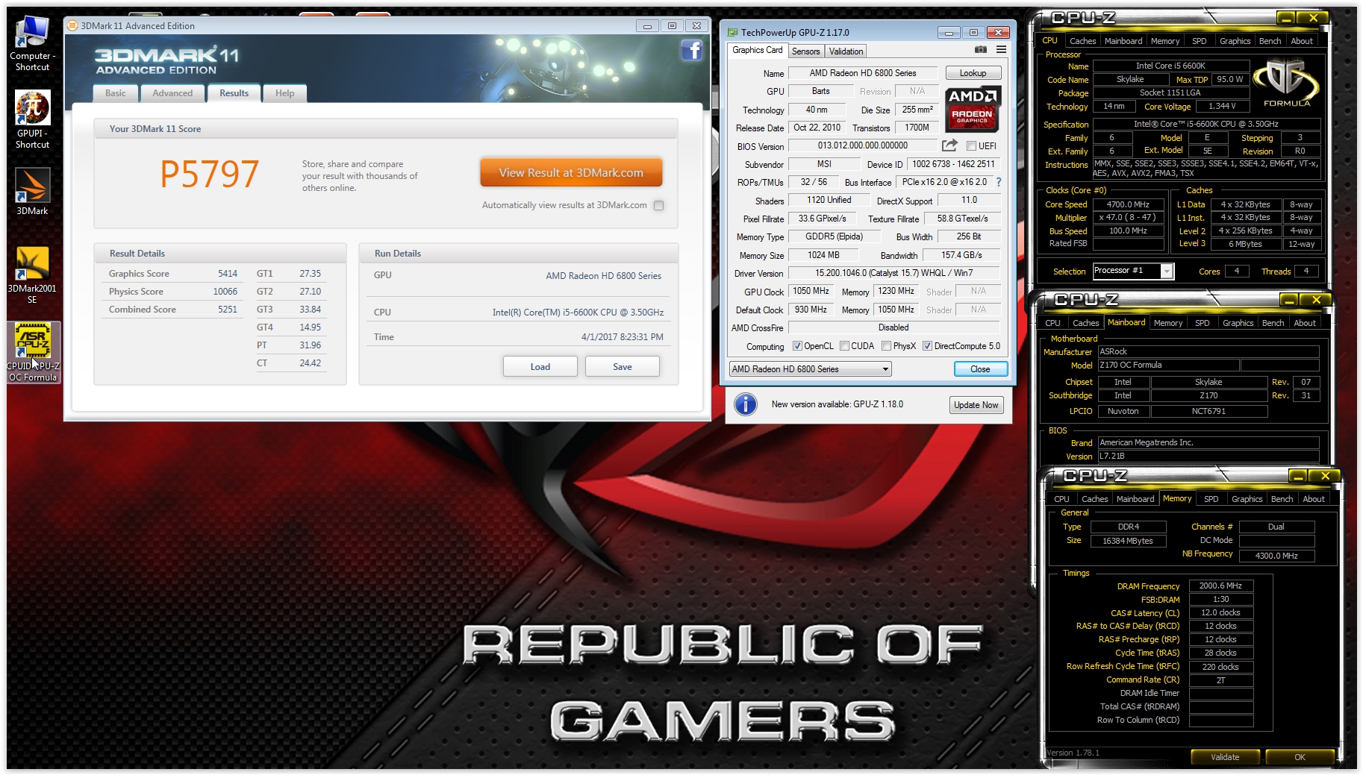Viewport: 1363px width, 775px height.
Task: Click the Physics Score value 10066
Action: click(x=225, y=292)
